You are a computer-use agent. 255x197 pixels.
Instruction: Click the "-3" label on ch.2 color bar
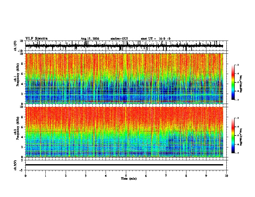238,118
